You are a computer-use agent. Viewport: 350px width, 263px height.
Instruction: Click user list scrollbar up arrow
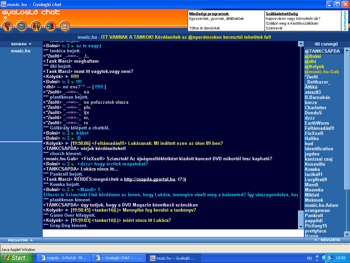click(347, 50)
